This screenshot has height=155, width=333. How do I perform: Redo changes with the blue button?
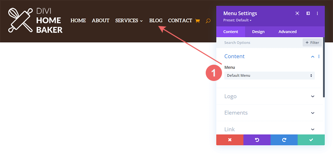tap(284, 140)
